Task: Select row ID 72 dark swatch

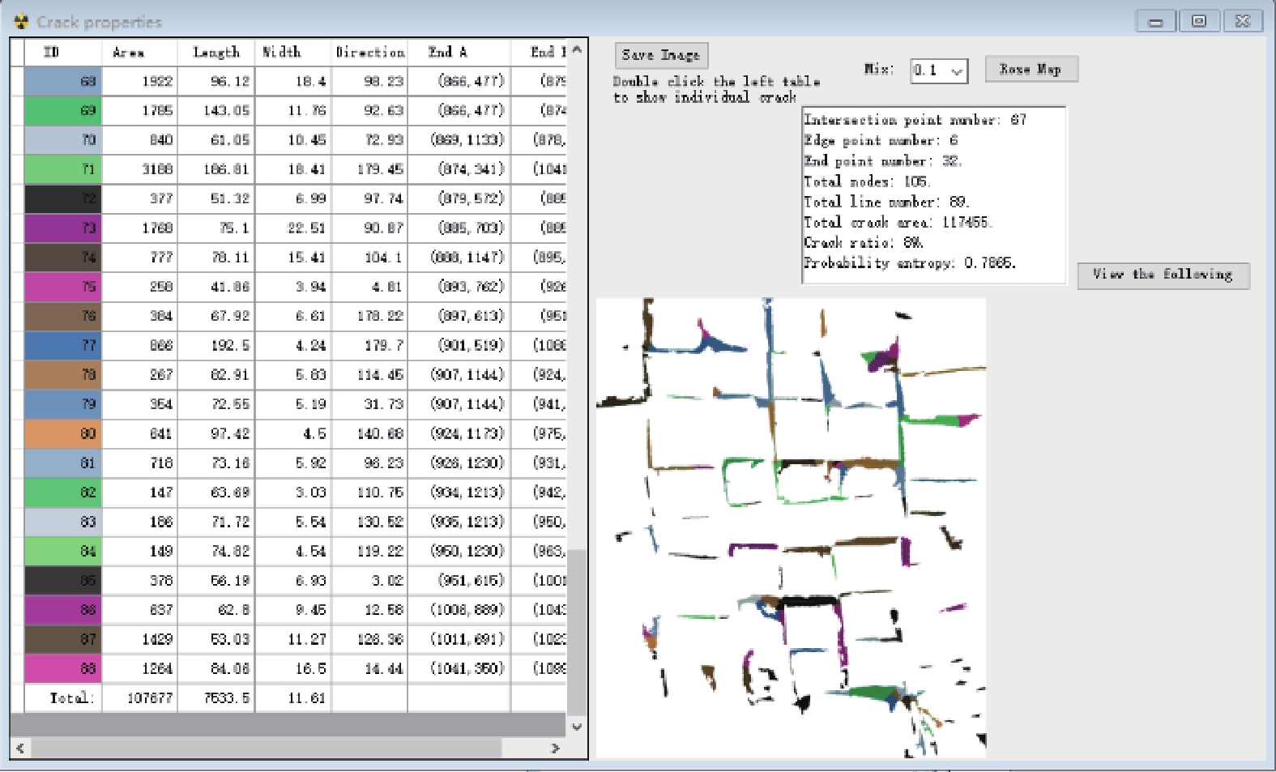Action: click(x=63, y=198)
